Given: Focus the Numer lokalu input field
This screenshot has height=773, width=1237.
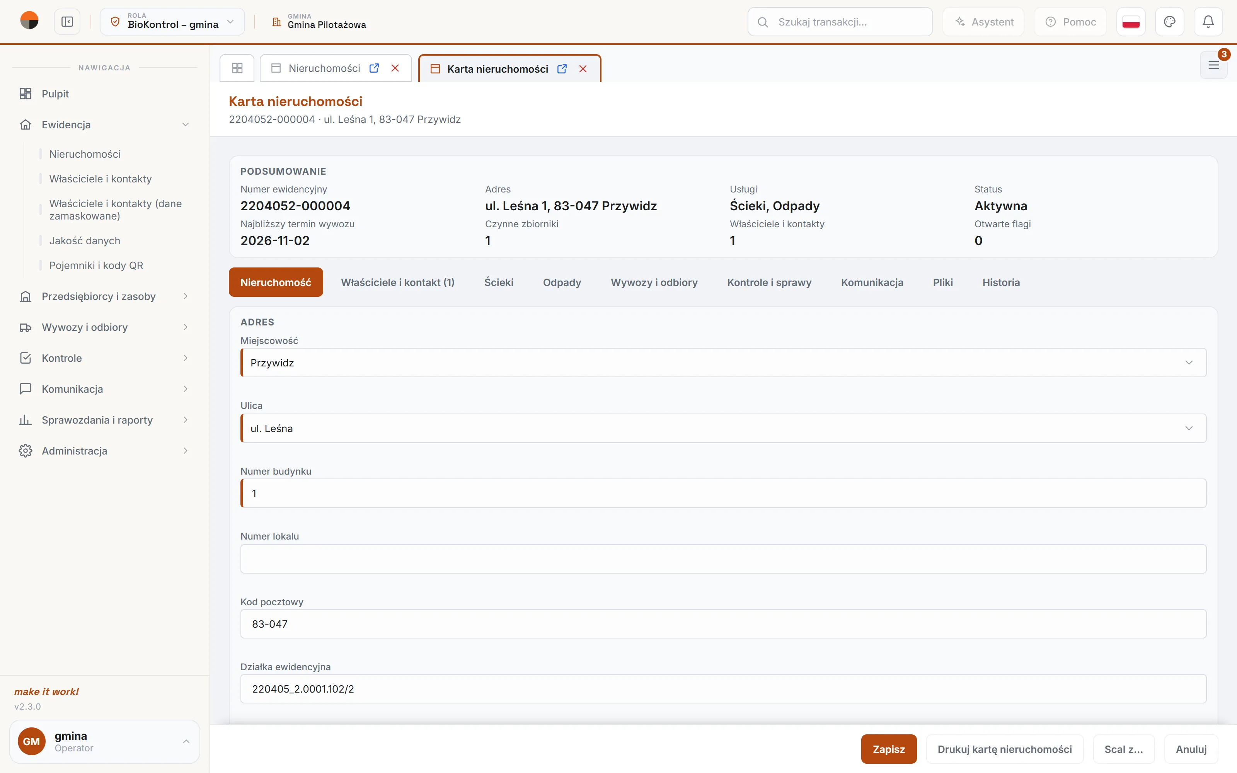Looking at the screenshot, I should (723, 559).
